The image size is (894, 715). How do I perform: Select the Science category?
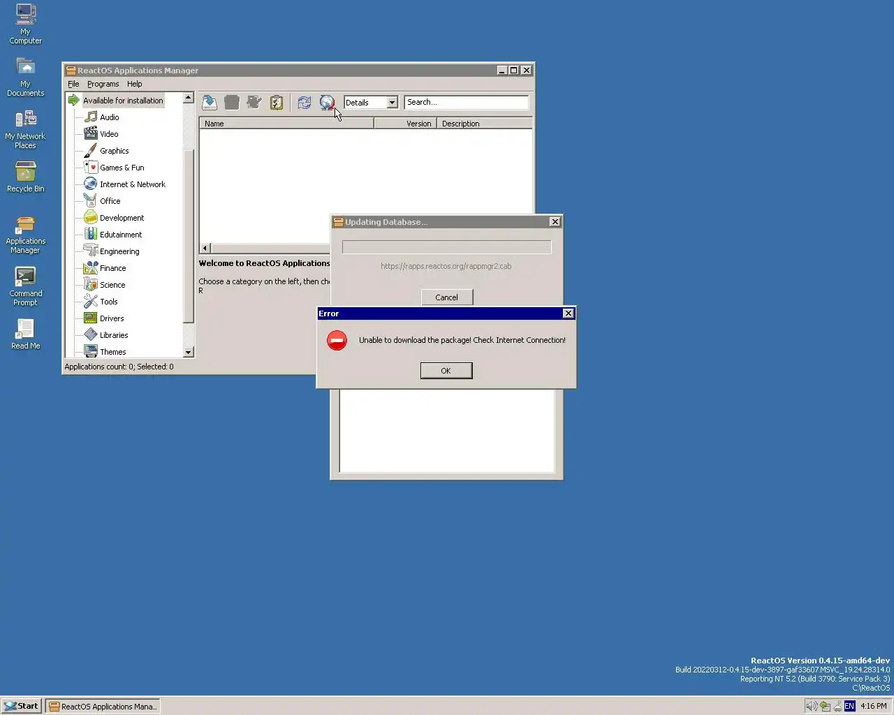pos(112,285)
